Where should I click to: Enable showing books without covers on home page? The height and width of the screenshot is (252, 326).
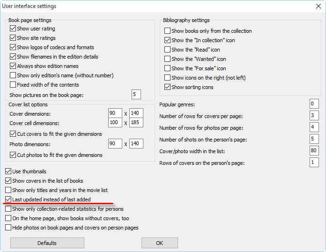click(x=8, y=218)
